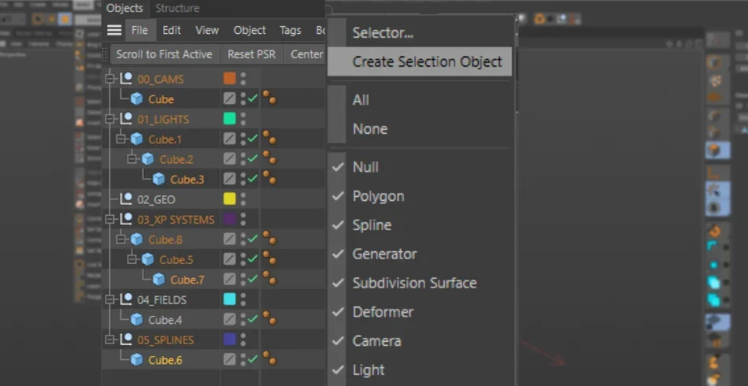The height and width of the screenshot is (386, 748).
Task: Open the File menu
Action: point(140,30)
